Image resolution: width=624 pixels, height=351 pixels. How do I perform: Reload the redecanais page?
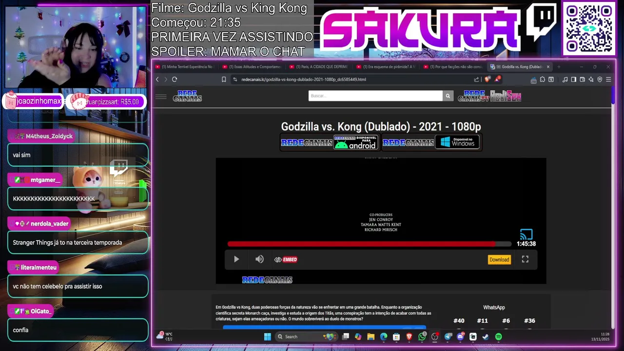point(175,79)
